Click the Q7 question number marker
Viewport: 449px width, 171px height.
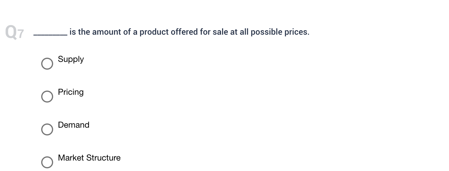[14, 32]
